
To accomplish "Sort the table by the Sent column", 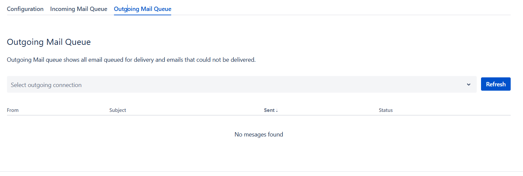I will tap(269, 110).
